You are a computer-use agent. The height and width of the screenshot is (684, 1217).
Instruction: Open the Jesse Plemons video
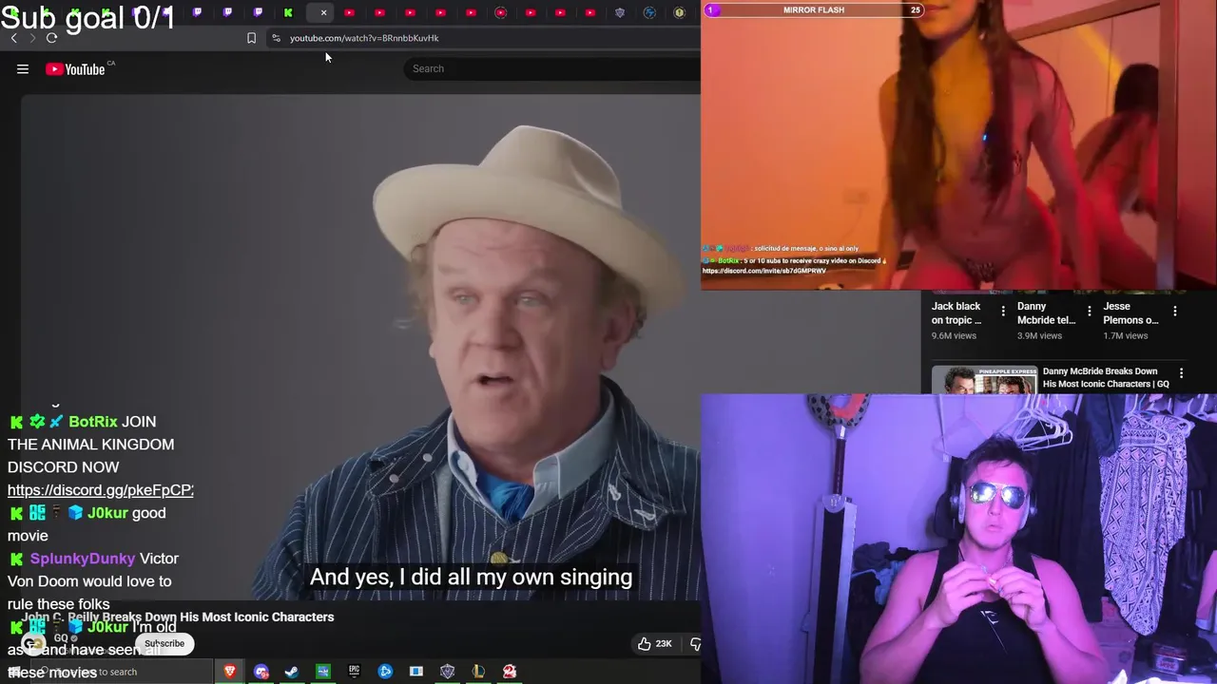[1130, 313]
